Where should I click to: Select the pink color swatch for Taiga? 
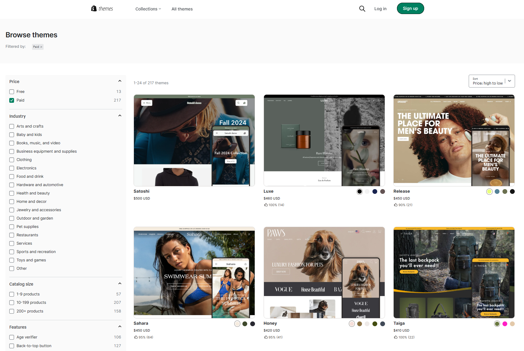505,324
